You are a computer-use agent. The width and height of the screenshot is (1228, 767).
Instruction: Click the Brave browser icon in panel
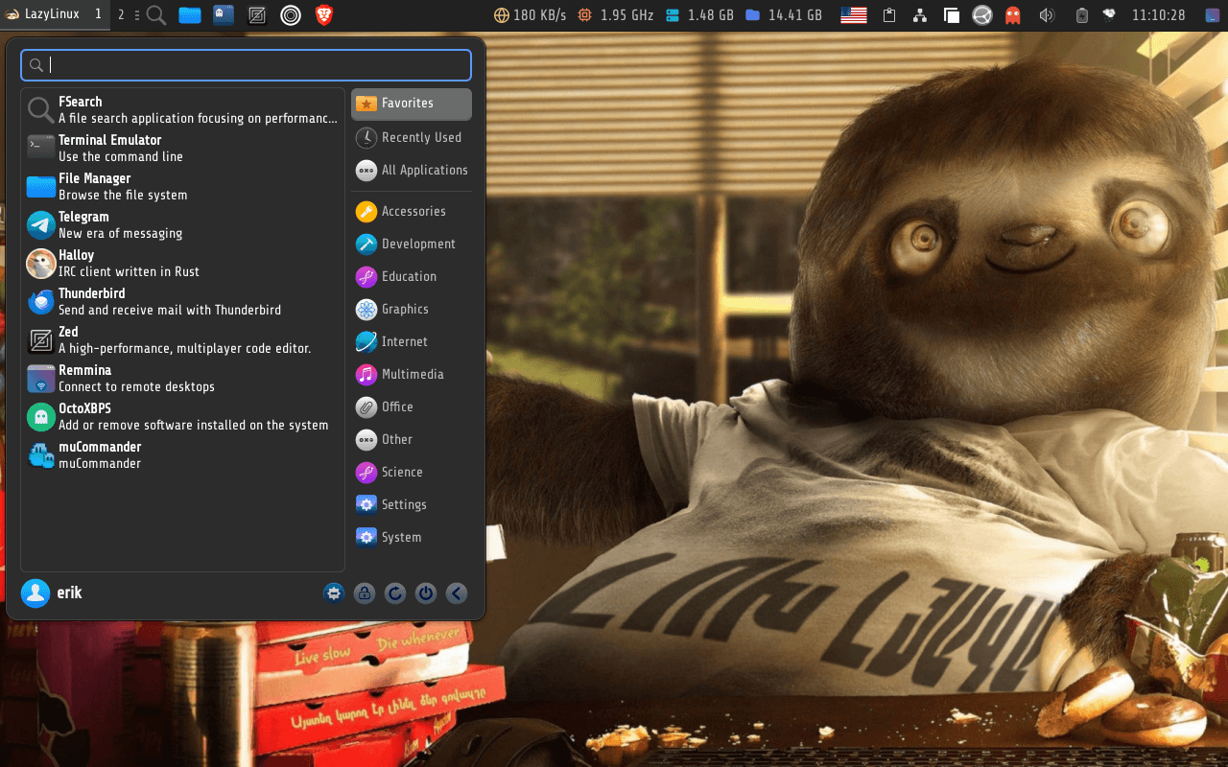pyautogui.click(x=324, y=15)
